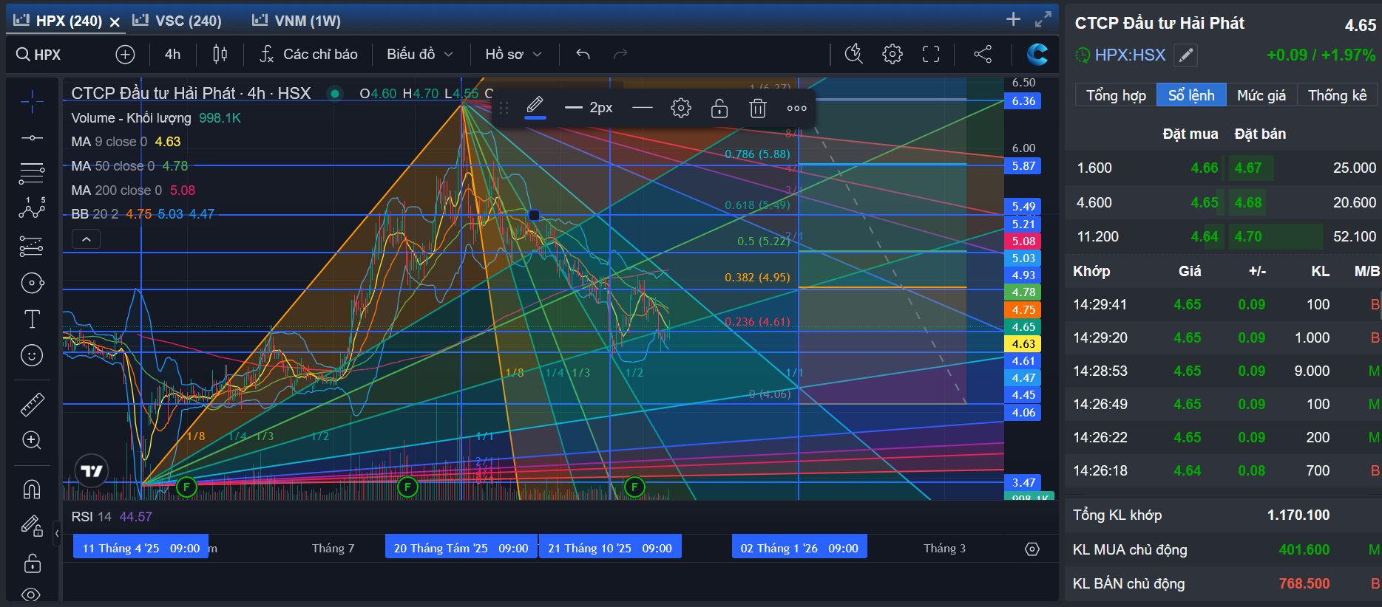
Task: Redo the last undone chart action
Action: 620,54
